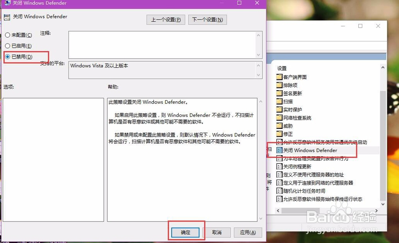Click the up arrow of help text scrollbar
Viewport: 399px width, 243px height.
261,101
